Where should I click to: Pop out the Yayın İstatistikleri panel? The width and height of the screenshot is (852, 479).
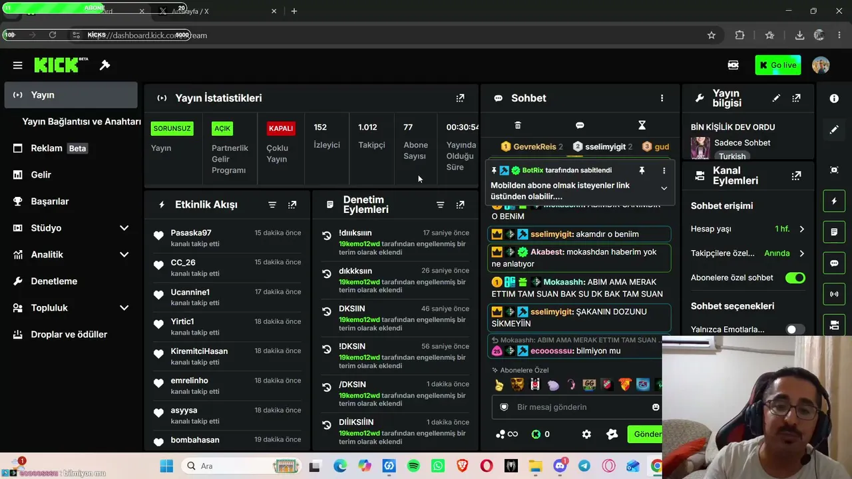tap(460, 98)
